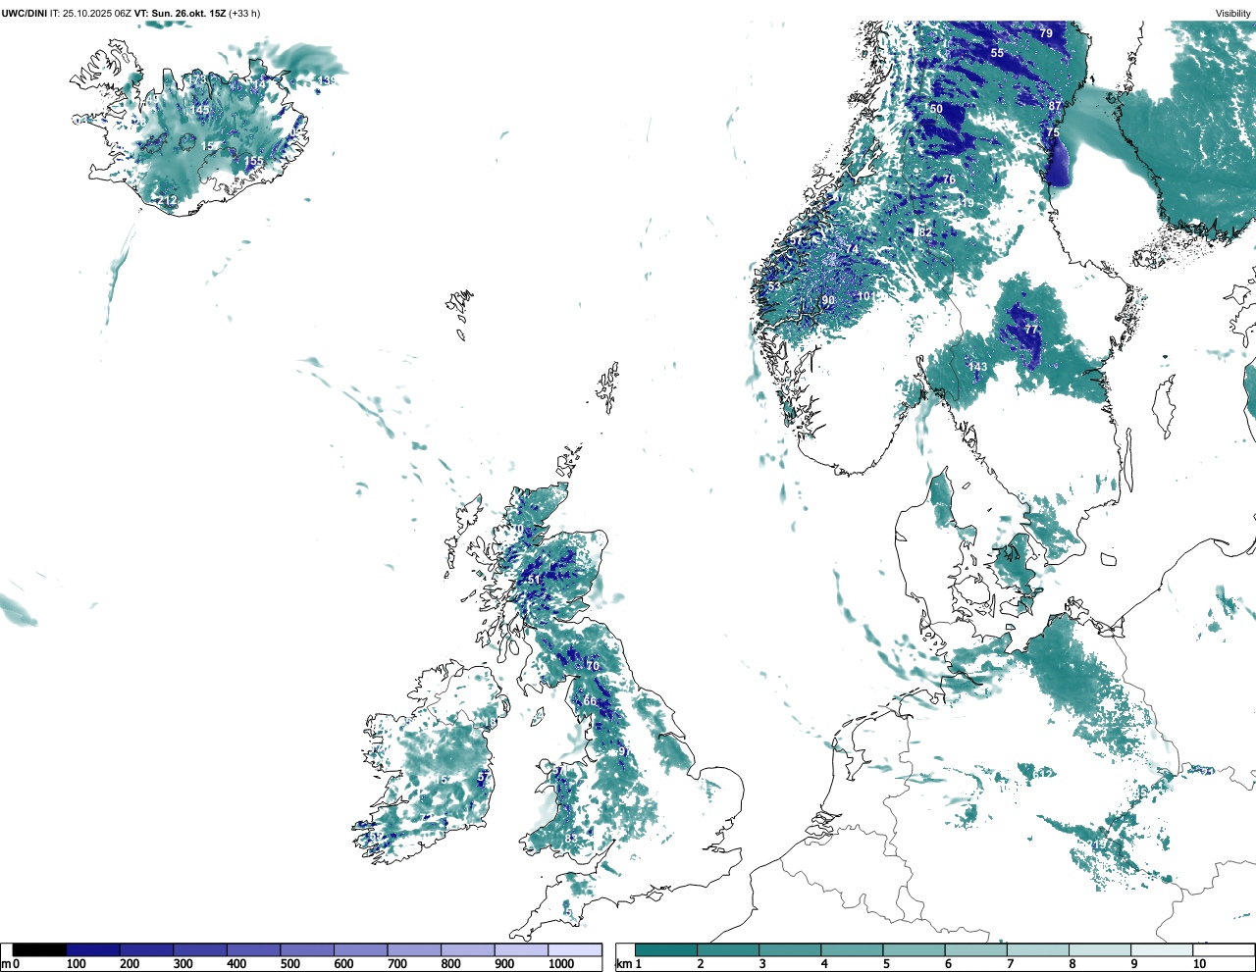The image size is (1256, 972).
Task: Click the '70' value in southern Scotland
Action: click(x=593, y=666)
